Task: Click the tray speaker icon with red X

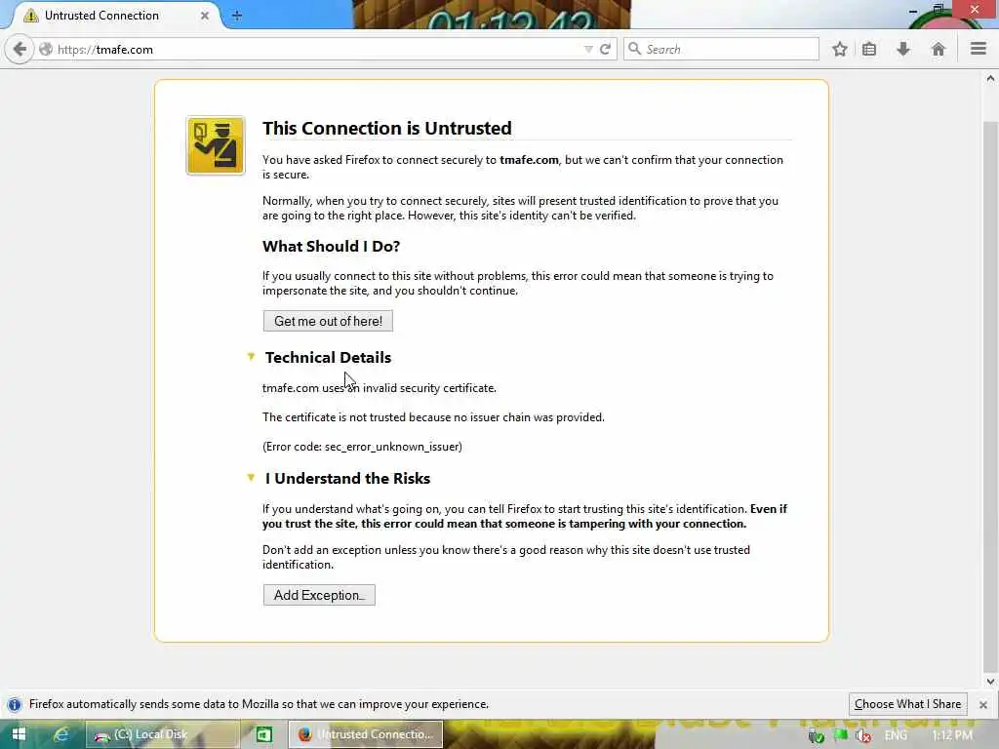Action: tap(864, 735)
